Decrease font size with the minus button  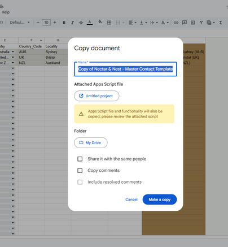[x=38, y=23]
